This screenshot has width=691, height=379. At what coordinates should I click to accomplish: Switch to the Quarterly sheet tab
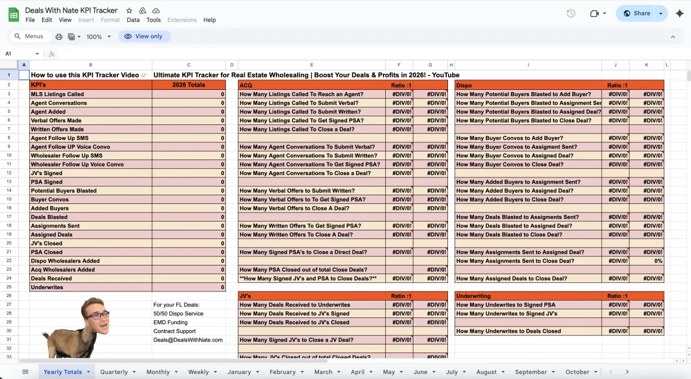[114, 372]
